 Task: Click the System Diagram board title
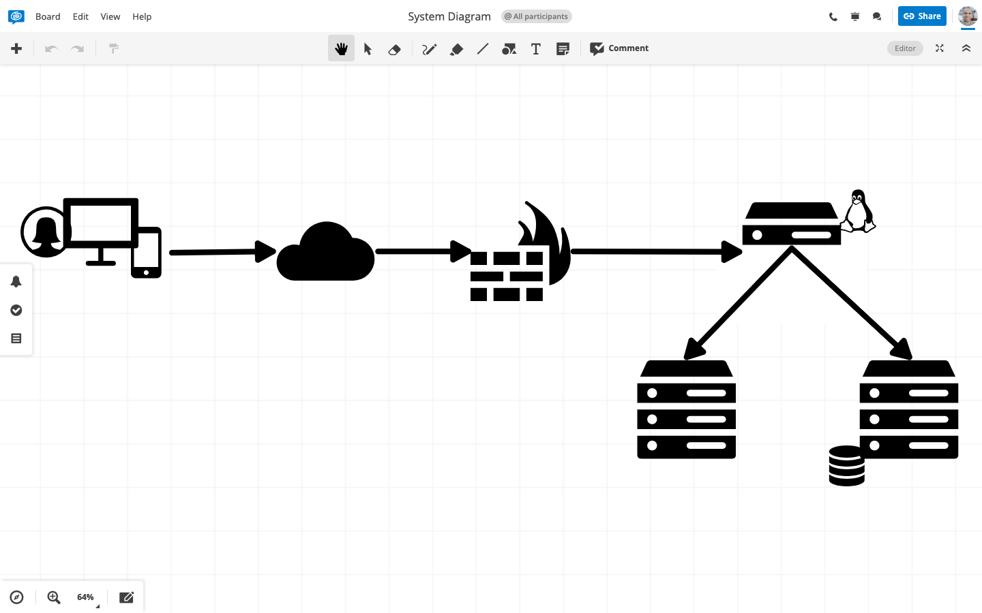click(x=449, y=16)
